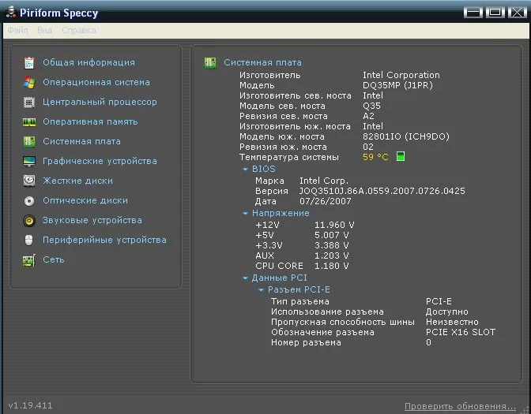Image resolution: width=531 pixels, height=414 pixels.
Task: Click the Intel Corporation manufacturer value
Action: [x=401, y=75]
